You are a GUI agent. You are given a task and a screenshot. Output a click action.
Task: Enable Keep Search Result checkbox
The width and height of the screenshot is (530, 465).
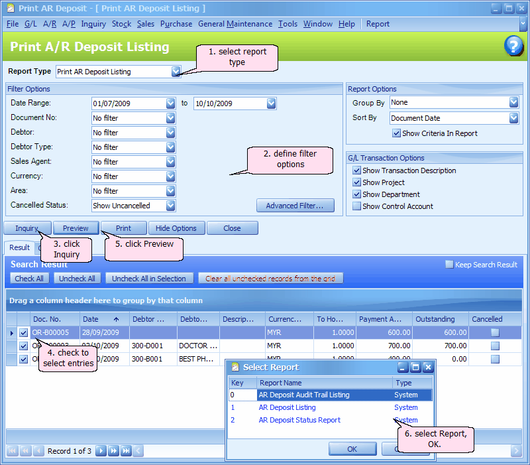click(449, 264)
